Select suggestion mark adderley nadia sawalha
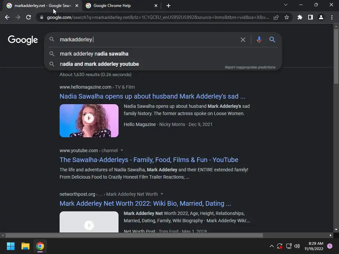339x254 pixels. tap(163, 54)
